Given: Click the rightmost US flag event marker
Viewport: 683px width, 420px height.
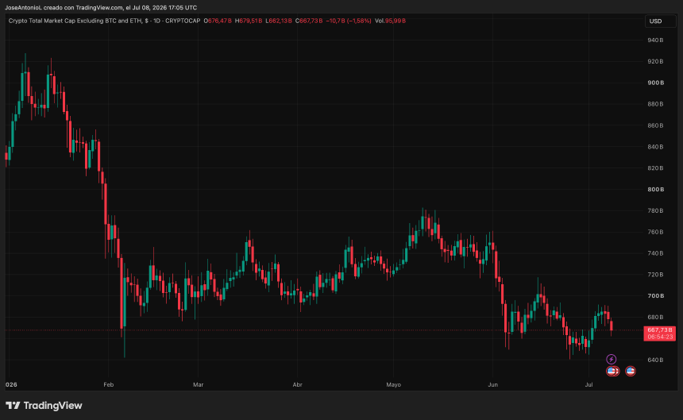Looking at the screenshot, I should click(631, 372).
